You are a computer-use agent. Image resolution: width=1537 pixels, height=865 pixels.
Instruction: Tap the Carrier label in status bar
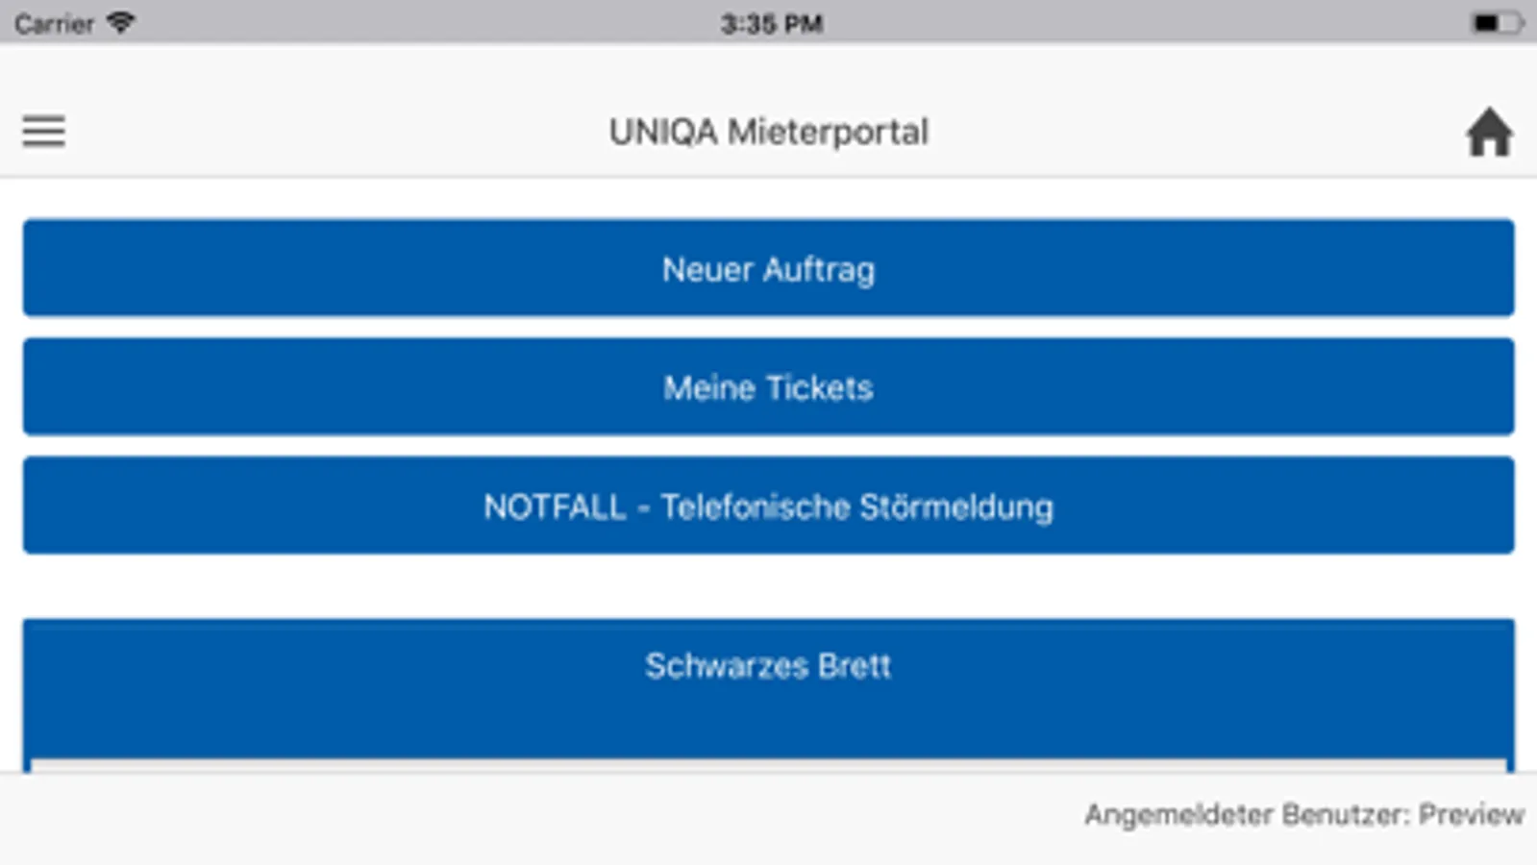point(54,23)
